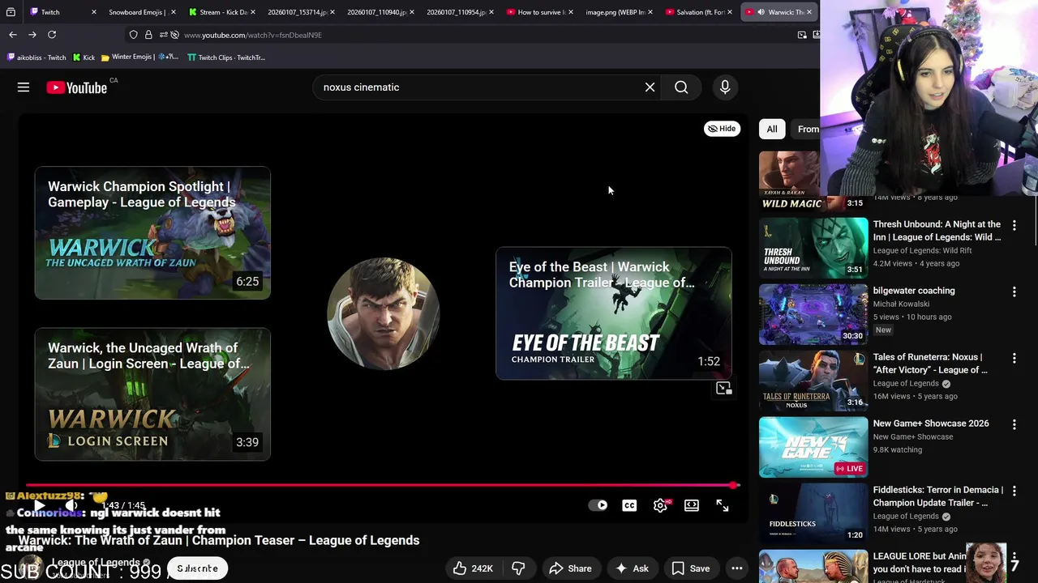Image resolution: width=1038 pixels, height=583 pixels.
Task: Open the bilgewater coaching thumbnail
Action: [x=813, y=314]
